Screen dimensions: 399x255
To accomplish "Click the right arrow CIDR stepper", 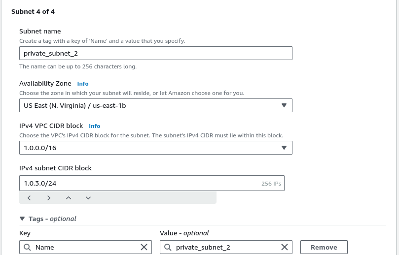I will (49, 198).
